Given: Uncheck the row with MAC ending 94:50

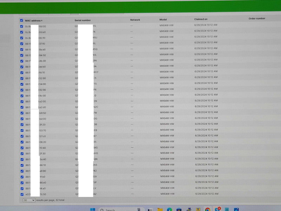Looking at the screenshot, I should [22, 55].
